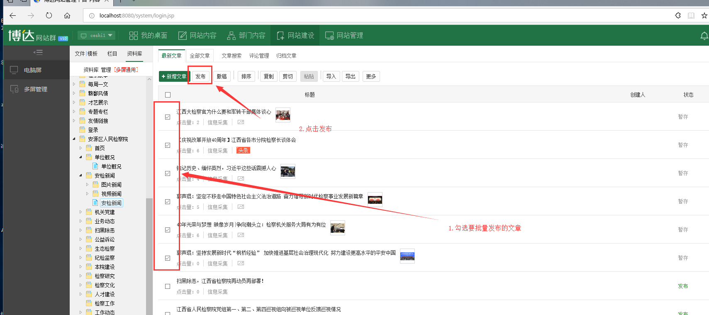
Task: Switch to the 归档文章 tab
Action: (286, 56)
